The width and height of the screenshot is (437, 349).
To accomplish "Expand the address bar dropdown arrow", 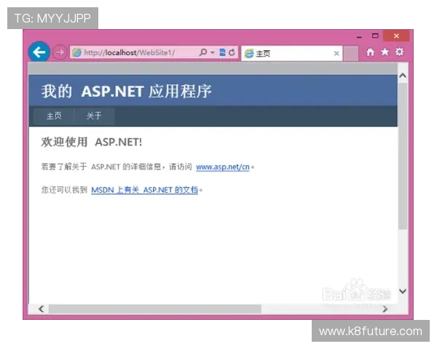I will point(212,53).
